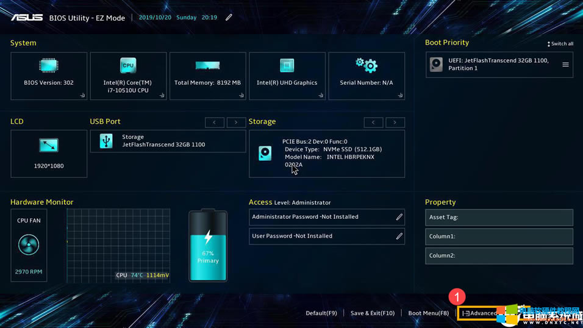The height and width of the screenshot is (328, 583).
Task: Click the 20:19 time text
Action: tap(209, 18)
